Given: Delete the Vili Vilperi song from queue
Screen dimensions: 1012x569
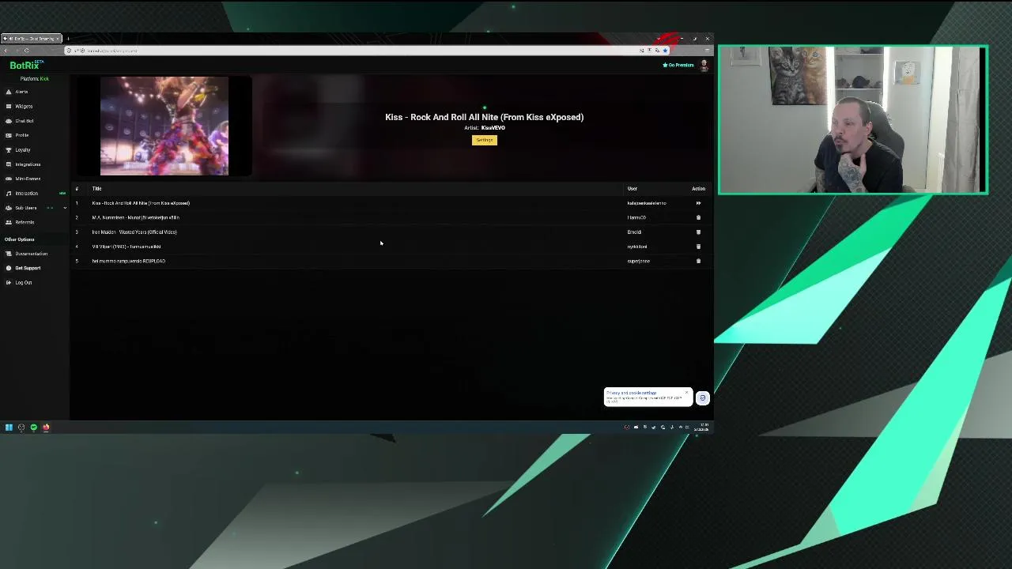Looking at the screenshot, I should point(698,247).
